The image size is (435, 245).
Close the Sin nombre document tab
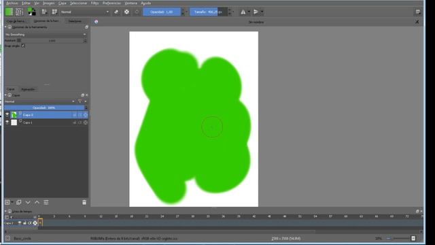(417, 22)
